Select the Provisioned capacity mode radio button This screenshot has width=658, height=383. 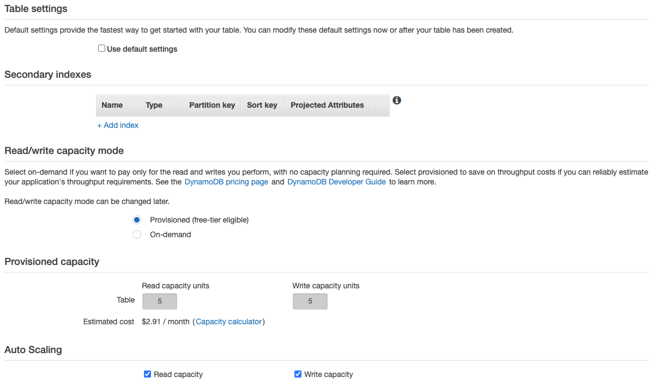137,220
